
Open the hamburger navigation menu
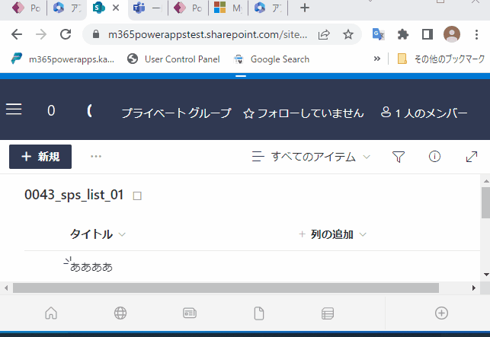[14, 110]
